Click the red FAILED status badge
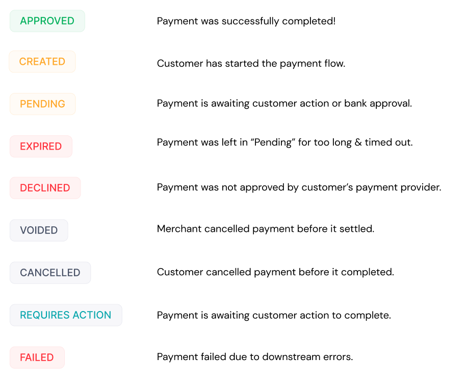 pyautogui.click(x=37, y=358)
